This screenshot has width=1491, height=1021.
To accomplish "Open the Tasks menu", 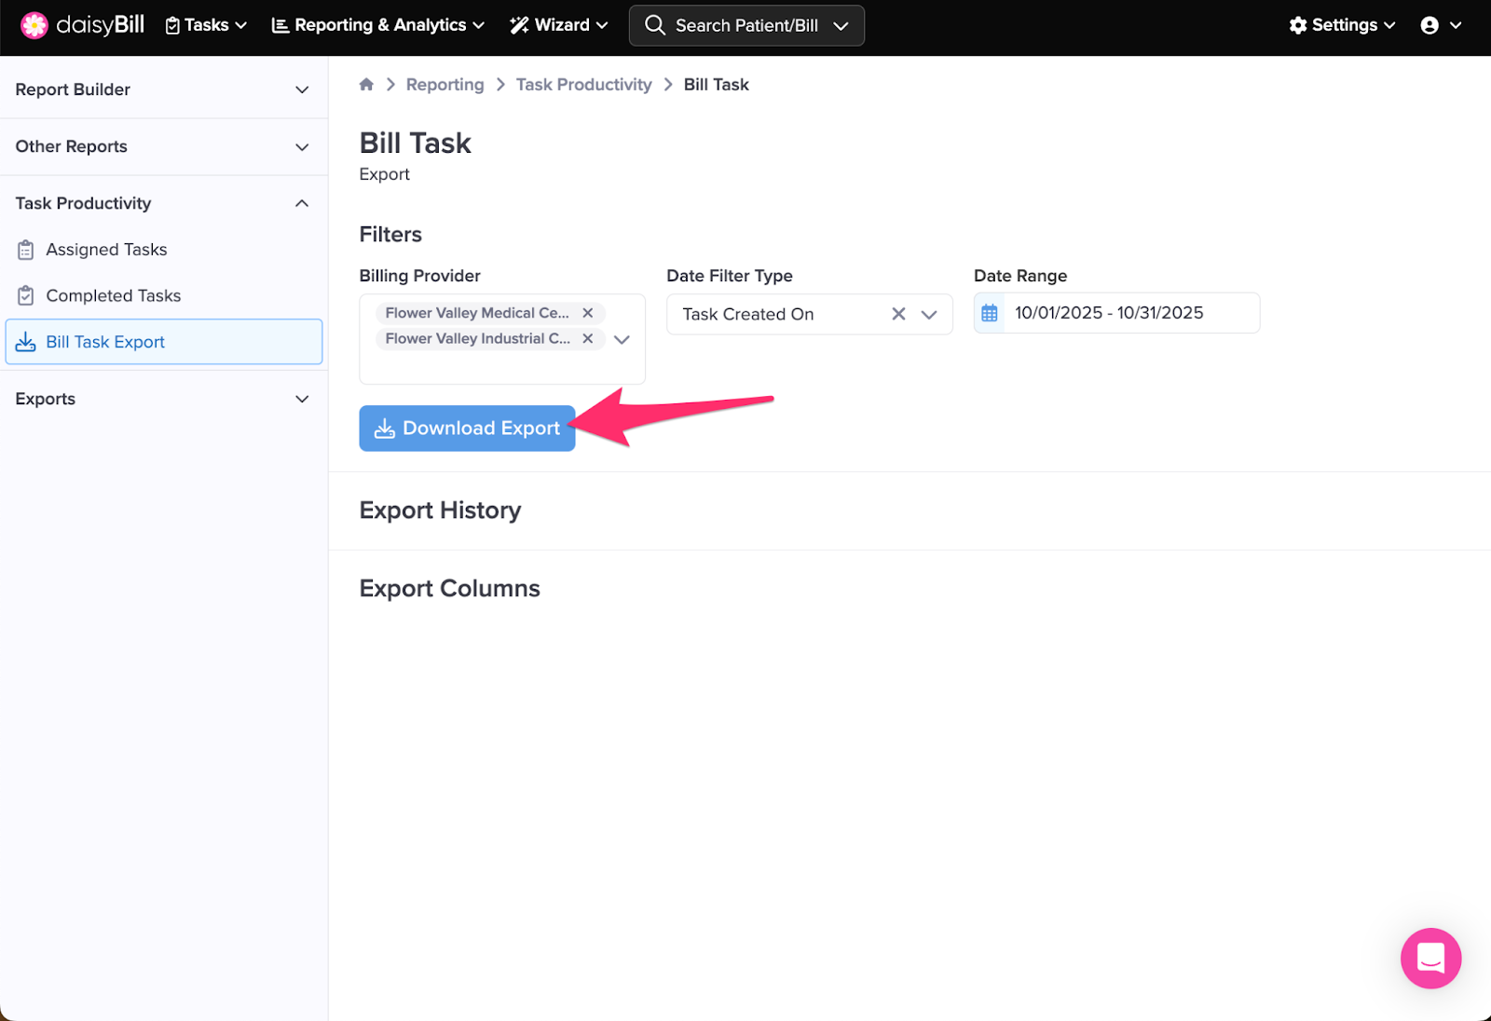I will (206, 25).
